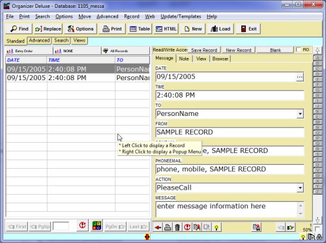Open the File menu

[10, 16]
